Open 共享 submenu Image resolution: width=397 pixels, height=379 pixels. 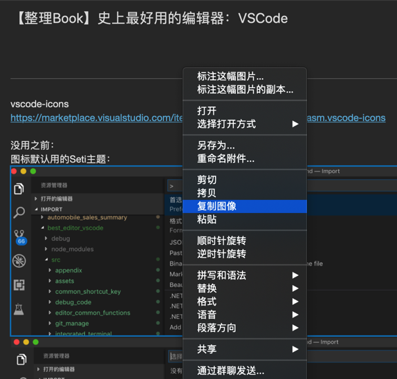click(245, 349)
